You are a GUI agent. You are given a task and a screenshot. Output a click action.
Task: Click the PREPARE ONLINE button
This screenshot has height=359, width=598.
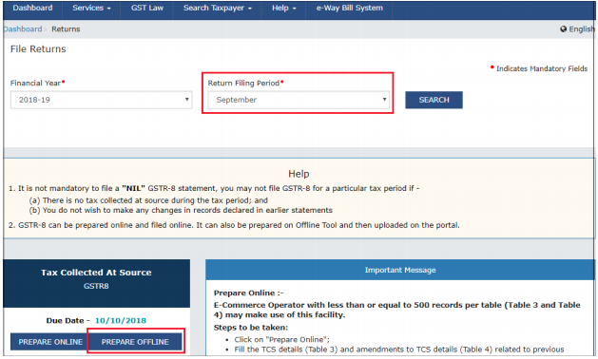[x=50, y=342]
